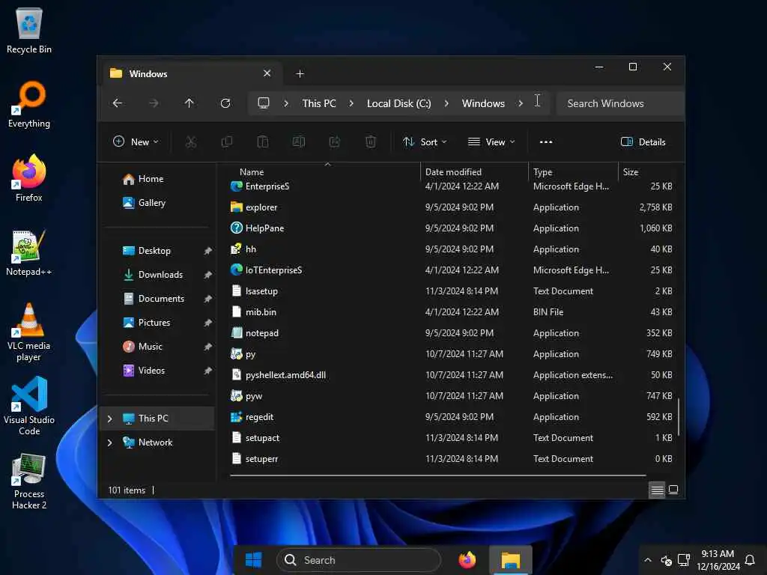The image size is (767, 575).
Task: Select the Process Hacker 2 desktop icon
Action: click(29, 481)
